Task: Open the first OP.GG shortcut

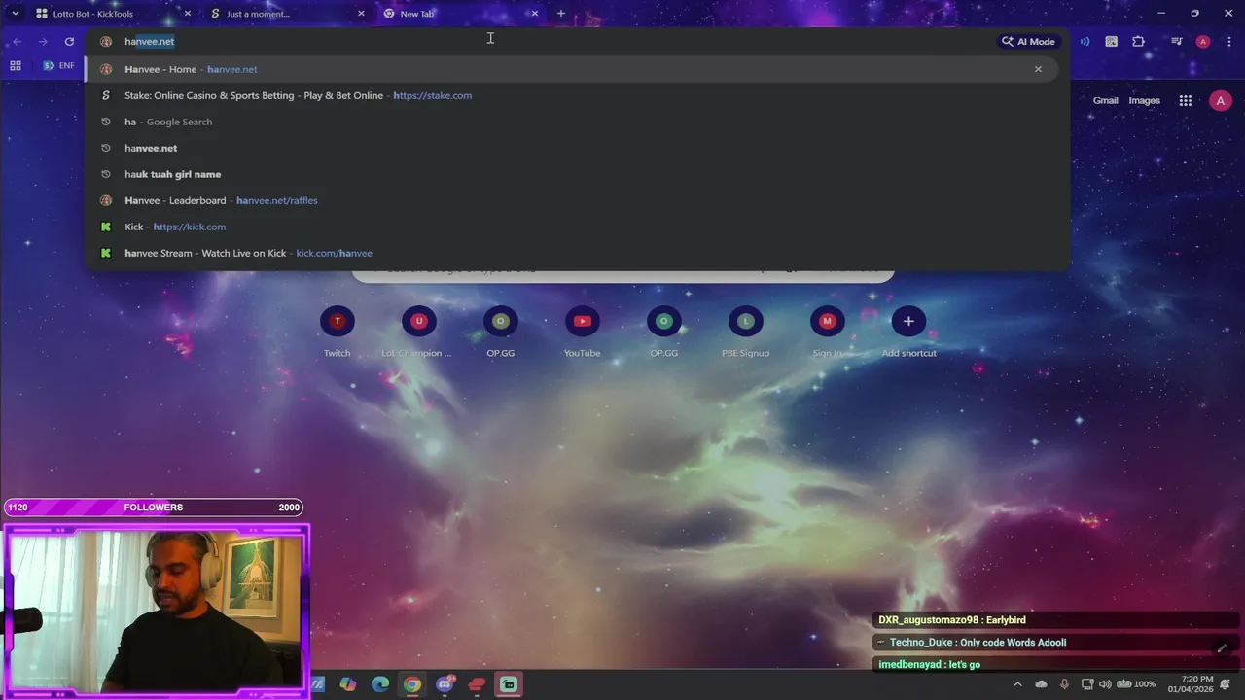Action: pyautogui.click(x=501, y=332)
